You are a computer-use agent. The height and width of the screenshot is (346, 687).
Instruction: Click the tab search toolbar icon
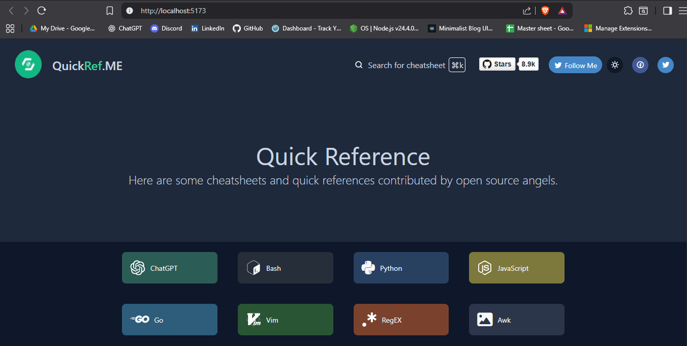click(643, 11)
